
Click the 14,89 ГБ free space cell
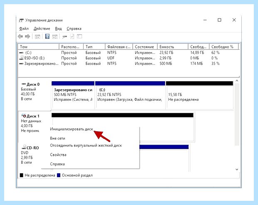point(197,52)
